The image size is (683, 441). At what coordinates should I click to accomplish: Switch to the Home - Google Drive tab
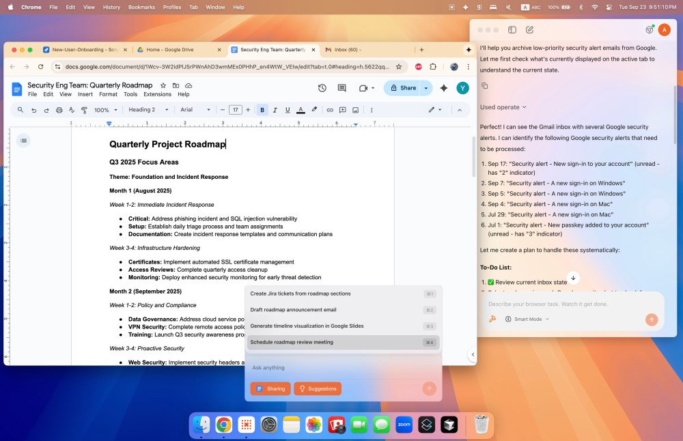178,50
